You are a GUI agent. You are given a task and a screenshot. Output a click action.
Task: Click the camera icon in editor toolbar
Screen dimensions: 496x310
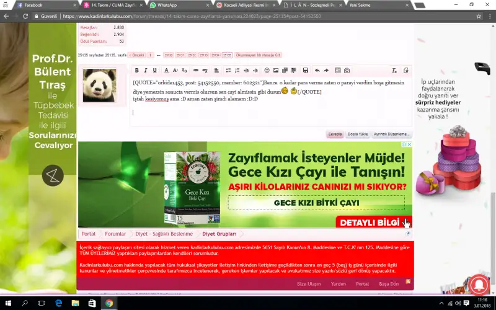[x=347, y=71]
